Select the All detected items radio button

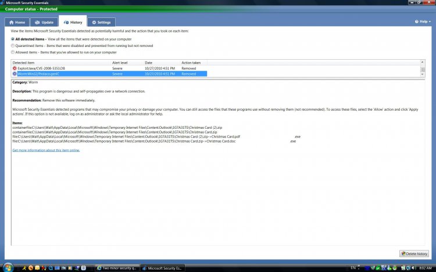(x=13, y=39)
